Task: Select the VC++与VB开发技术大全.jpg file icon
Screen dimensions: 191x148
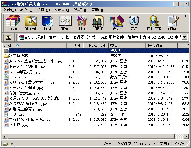Action: point(6,82)
